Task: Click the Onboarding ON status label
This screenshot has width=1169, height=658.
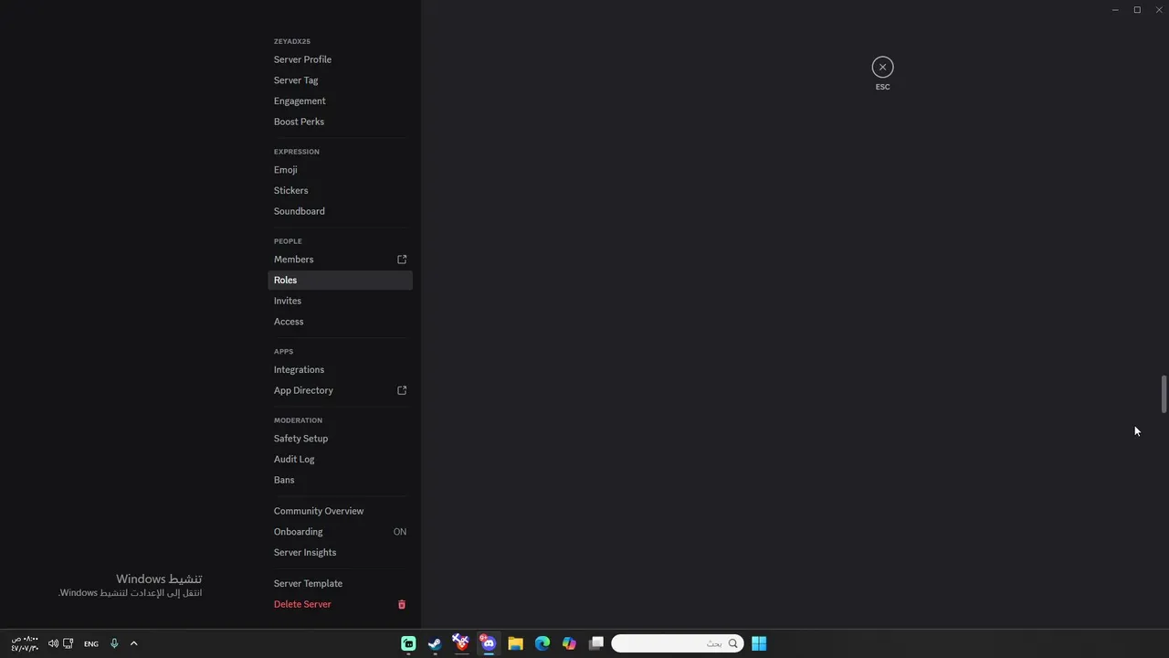Action: [400, 532]
